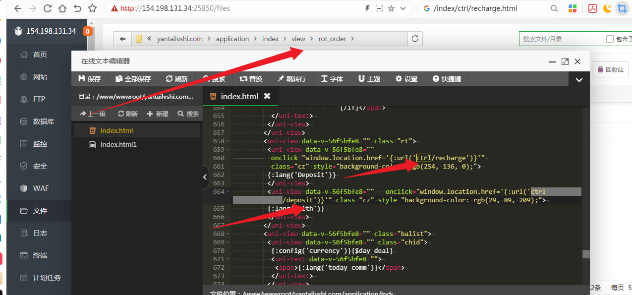Click the yantailvshi.com breadcrumb

pos(179,39)
